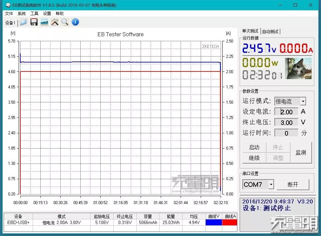Image resolution: width=321 pixels, height=236 pixels.
Task: Click the 00.00W power readout
Action: pos(260,62)
